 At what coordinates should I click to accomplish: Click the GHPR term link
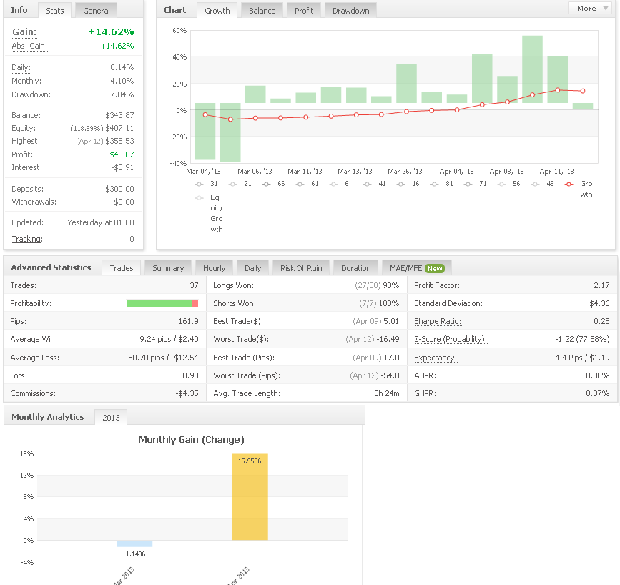425,393
